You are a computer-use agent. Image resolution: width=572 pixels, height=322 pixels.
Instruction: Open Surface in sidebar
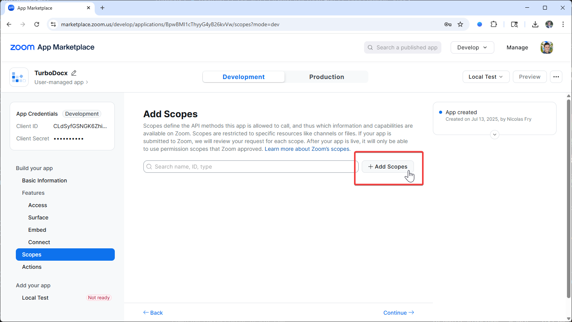tap(38, 217)
